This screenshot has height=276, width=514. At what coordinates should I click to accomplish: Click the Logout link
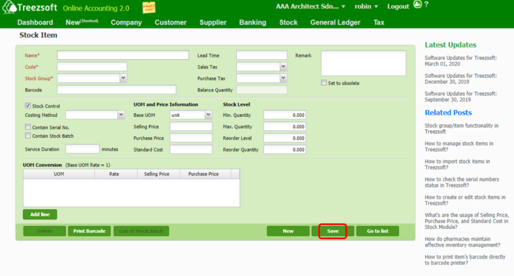point(398,6)
